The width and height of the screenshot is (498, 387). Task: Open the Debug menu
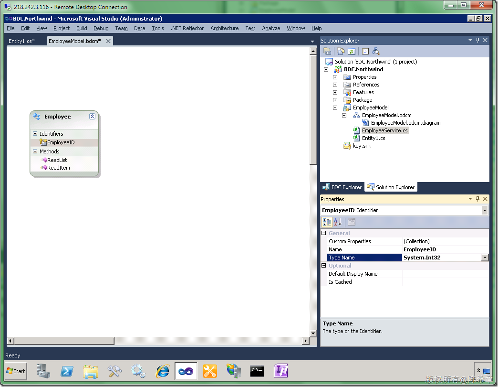[x=101, y=28]
